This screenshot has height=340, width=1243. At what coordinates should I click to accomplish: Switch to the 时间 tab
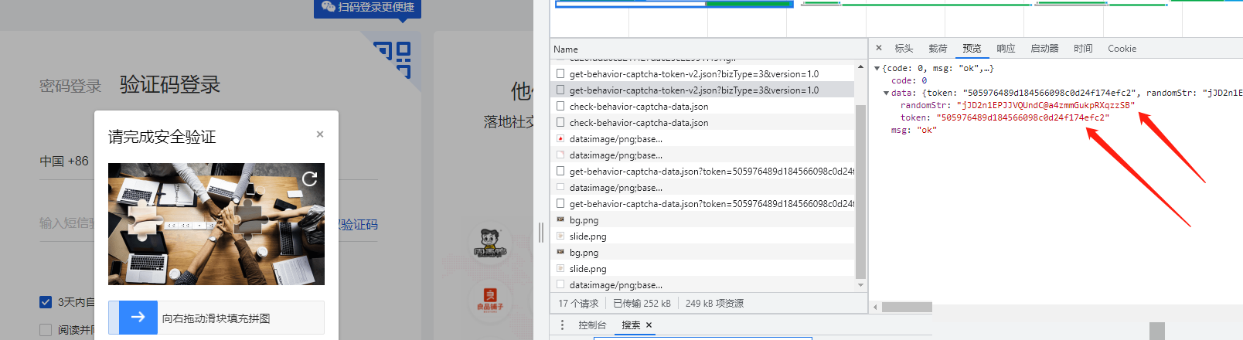[x=1083, y=49]
